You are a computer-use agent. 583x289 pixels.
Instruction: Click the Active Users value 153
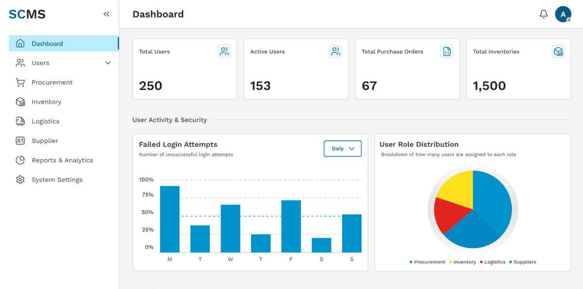[x=260, y=86]
